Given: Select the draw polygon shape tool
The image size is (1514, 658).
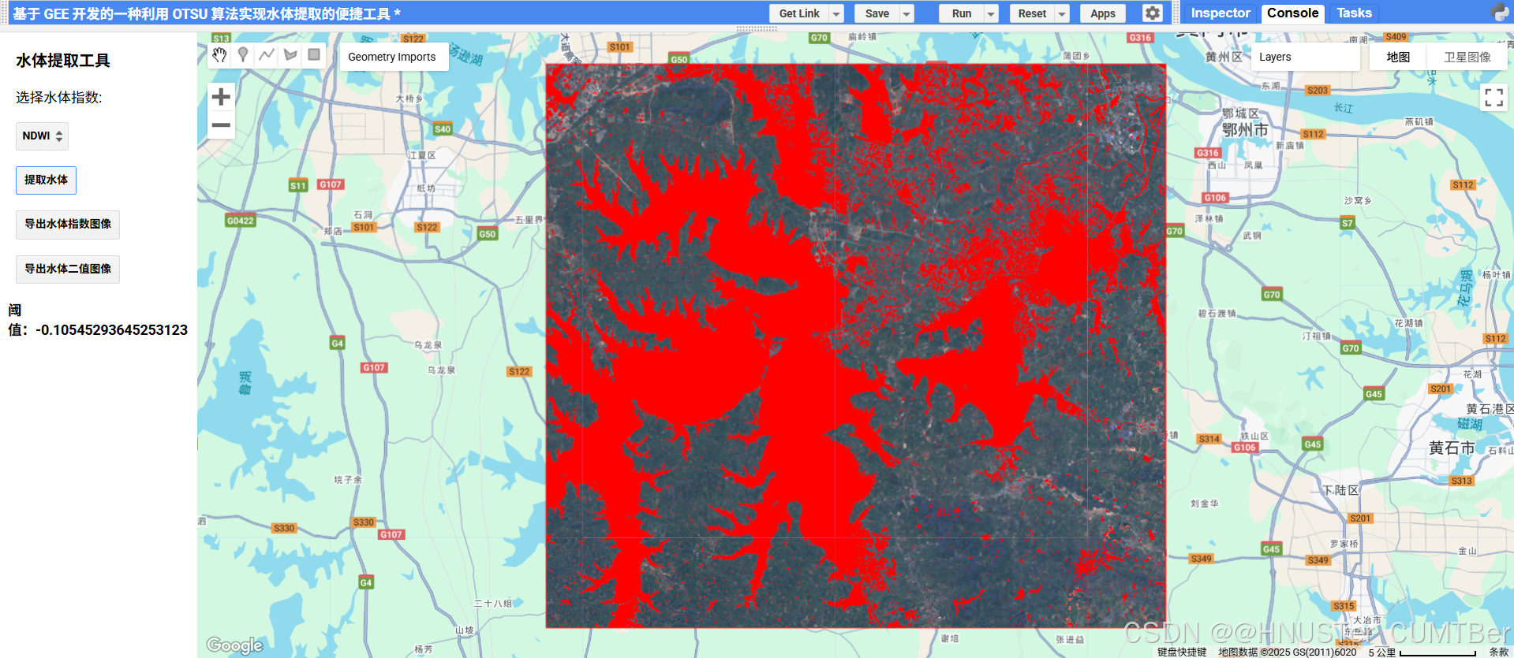Looking at the screenshot, I should coord(290,54).
